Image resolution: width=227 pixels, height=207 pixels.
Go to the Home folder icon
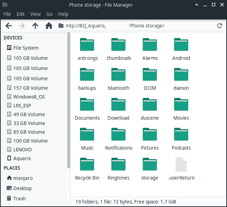pos(49,26)
